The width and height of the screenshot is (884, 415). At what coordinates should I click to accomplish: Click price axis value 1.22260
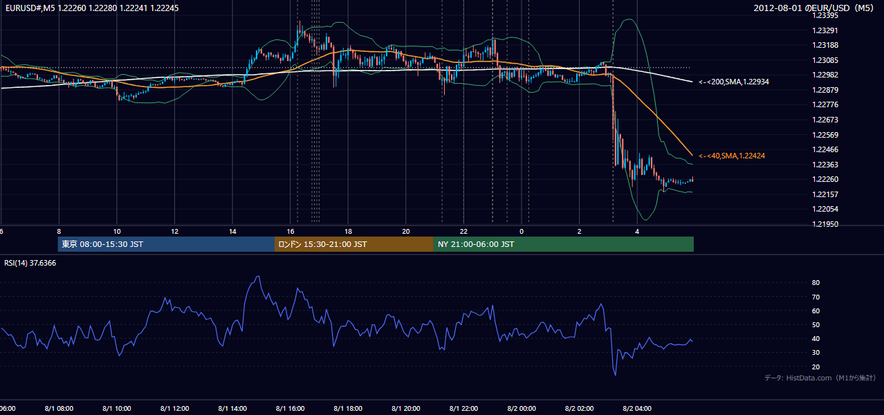pos(825,179)
